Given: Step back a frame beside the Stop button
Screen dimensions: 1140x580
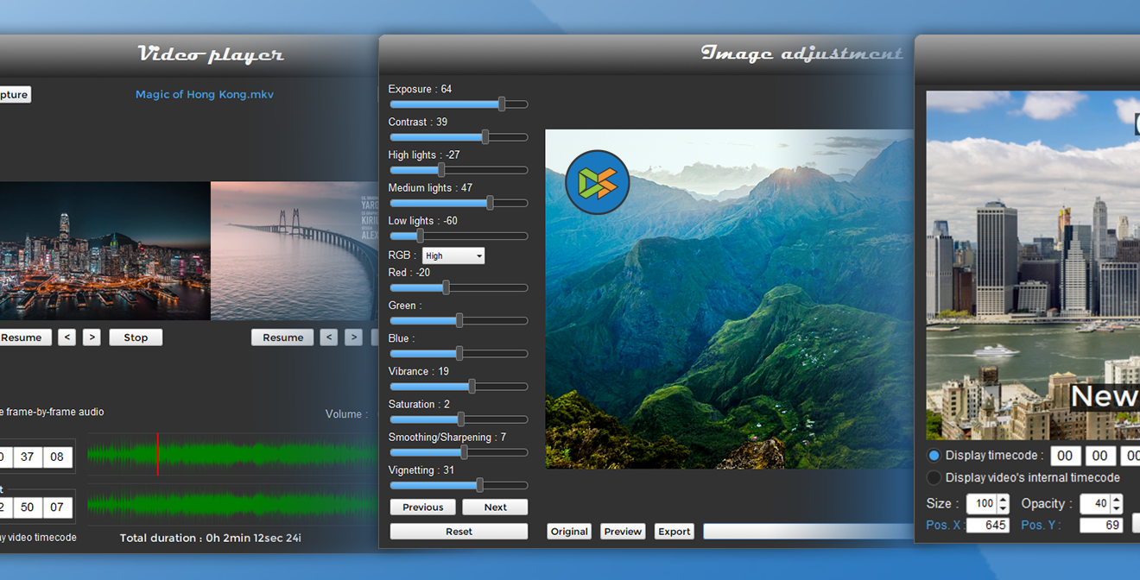Looking at the screenshot, I should [66, 337].
